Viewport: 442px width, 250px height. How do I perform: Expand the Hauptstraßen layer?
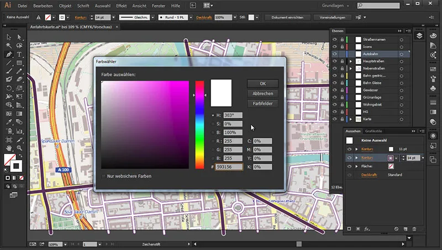[x=351, y=61]
